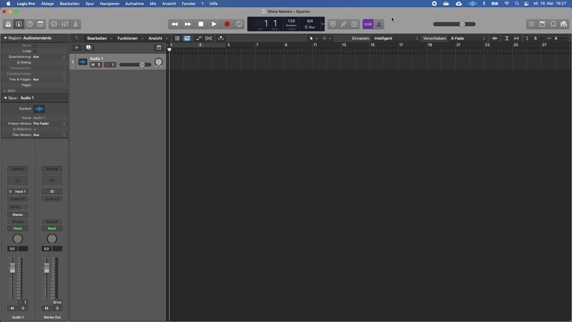Open Funktionen dropdown in tracks area
This screenshot has height=322, width=572.
click(130, 38)
